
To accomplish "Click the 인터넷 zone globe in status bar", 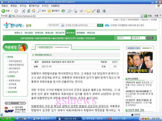I will coord(132,115).
